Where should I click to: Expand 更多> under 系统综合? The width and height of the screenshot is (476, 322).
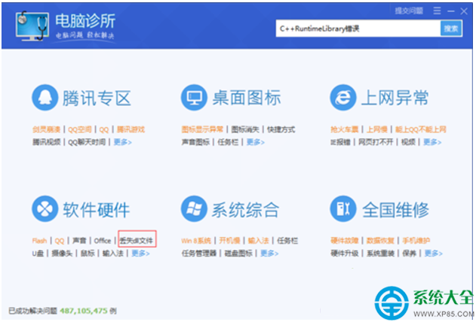click(x=269, y=254)
